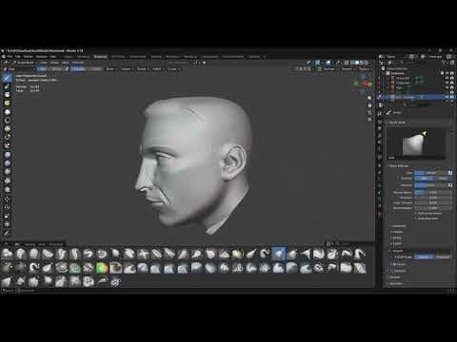Enable the first checkbox under brush settings
The width and height of the screenshot is (457, 342).
416,214
